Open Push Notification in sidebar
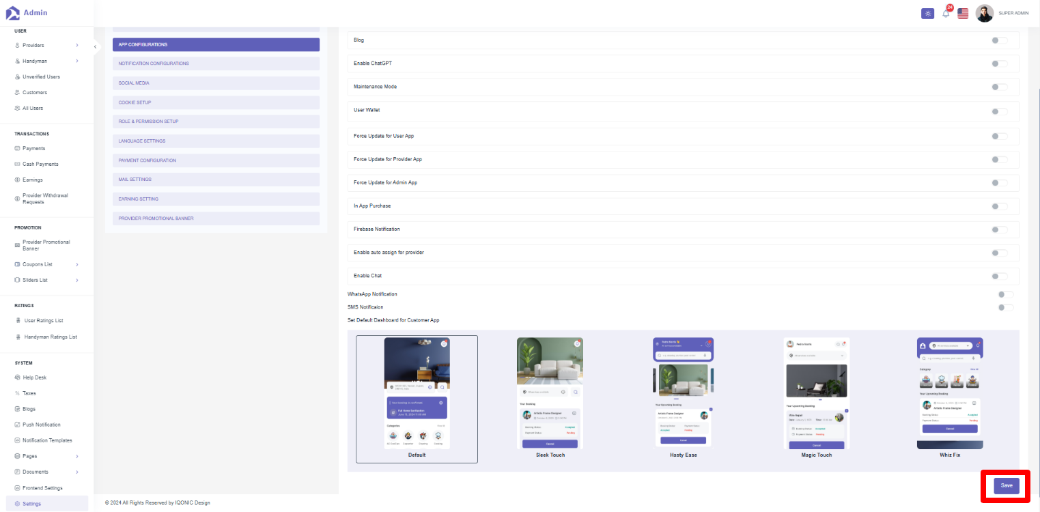Viewport: 1040px width, 512px height. click(41, 425)
